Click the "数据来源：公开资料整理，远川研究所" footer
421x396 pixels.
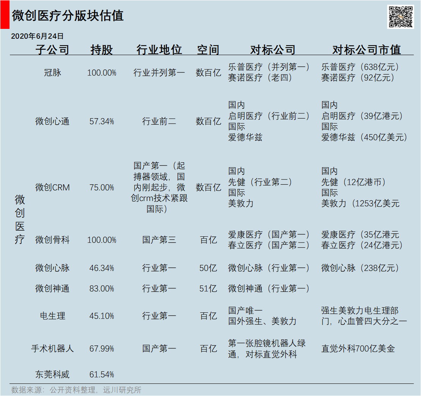click(x=76, y=390)
